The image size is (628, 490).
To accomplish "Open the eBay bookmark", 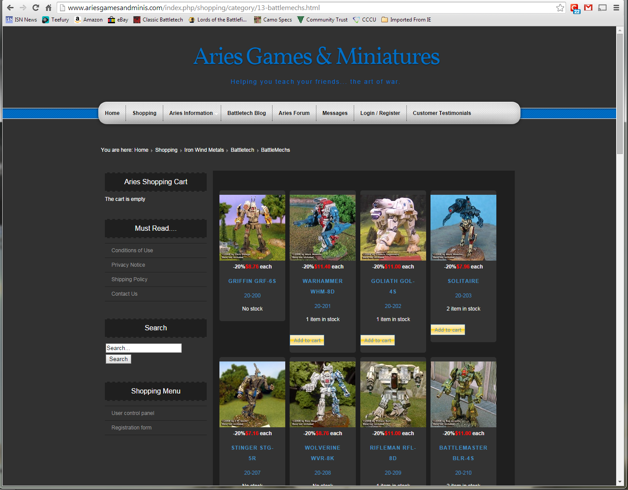I will [x=118, y=20].
